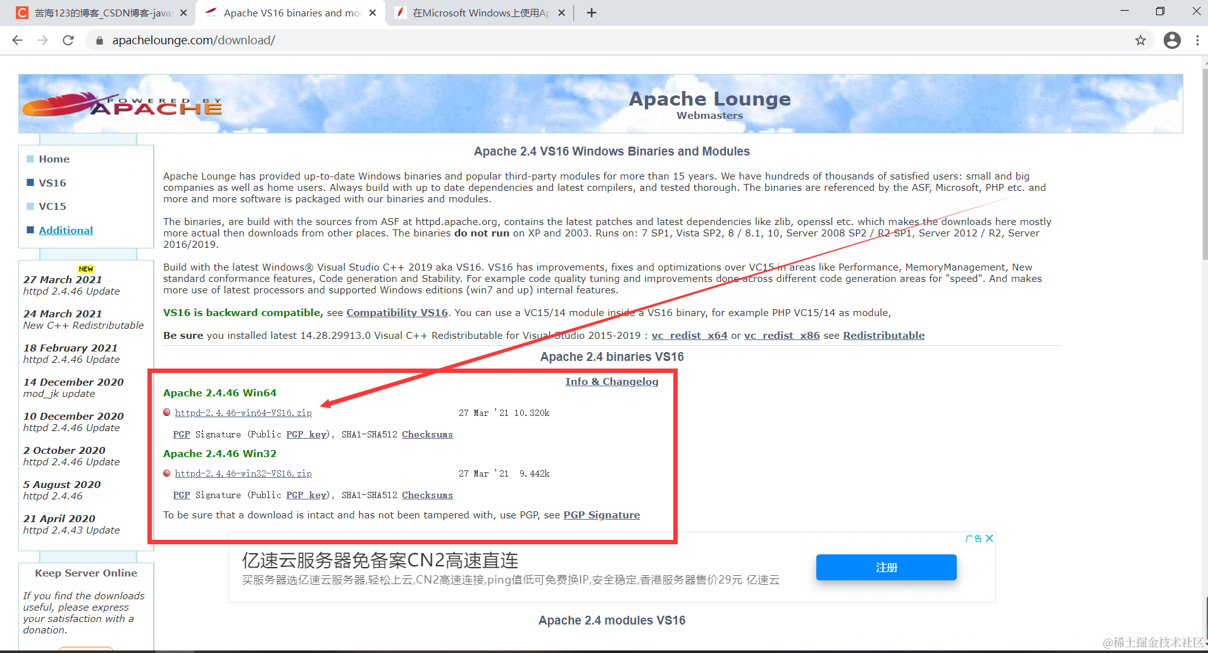Download httpd-2.4.46-win32-VS16.zip
1208x653 pixels.
pos(244,473)
